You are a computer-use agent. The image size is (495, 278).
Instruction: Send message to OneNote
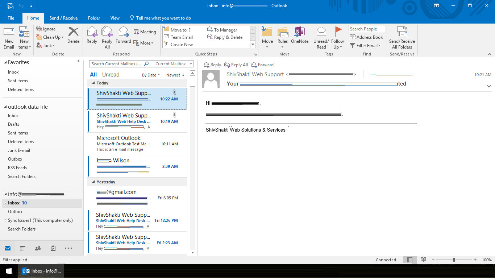(x=300, y=35)
